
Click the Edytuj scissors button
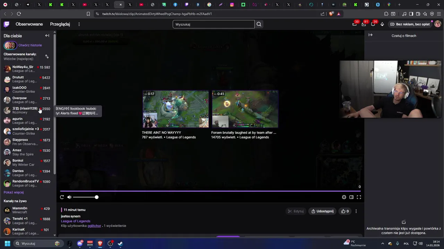tap(296, 211)
